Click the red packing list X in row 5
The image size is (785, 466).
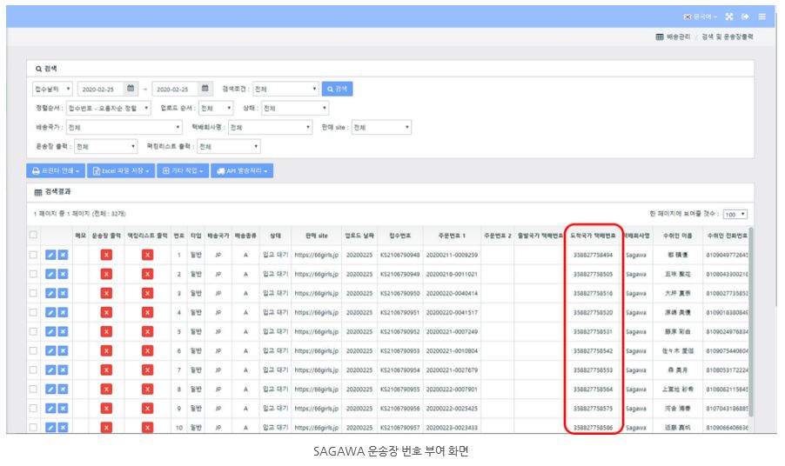tap(147, 331)
